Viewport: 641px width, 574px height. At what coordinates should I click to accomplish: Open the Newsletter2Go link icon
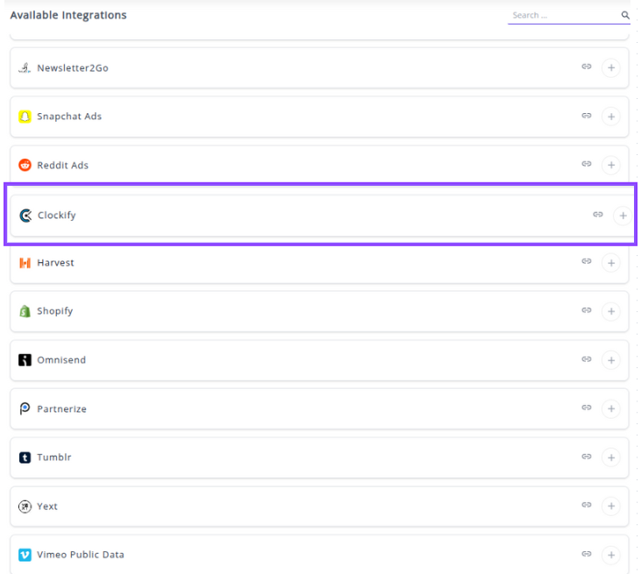coord(587,67)
